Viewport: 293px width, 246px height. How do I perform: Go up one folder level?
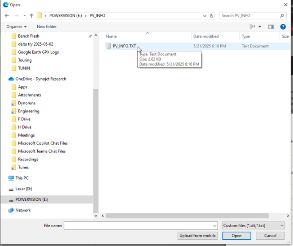click(31, 16)
